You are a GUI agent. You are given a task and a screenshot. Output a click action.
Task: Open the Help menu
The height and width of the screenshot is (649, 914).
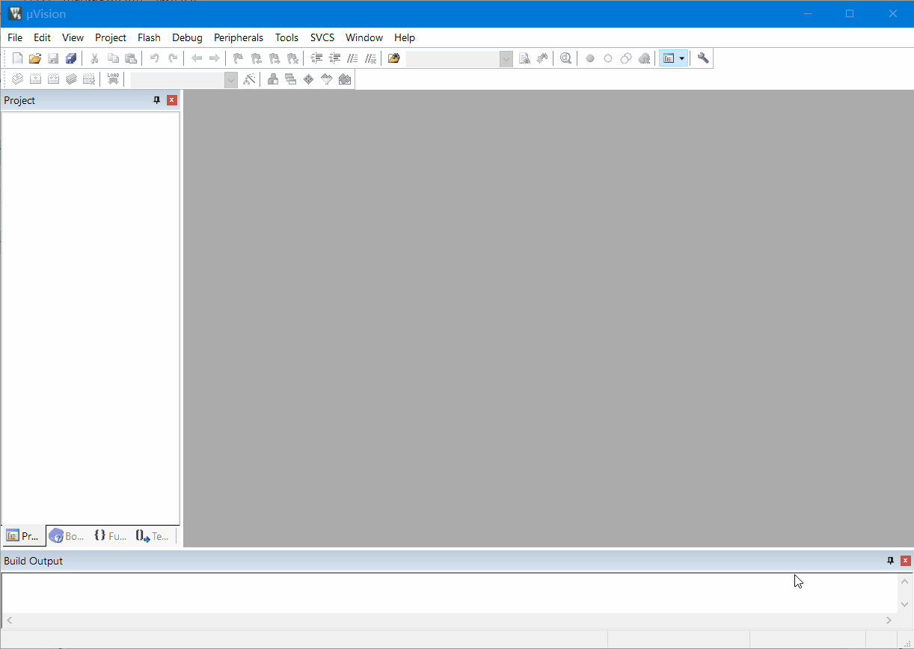(x=405, y=37)
